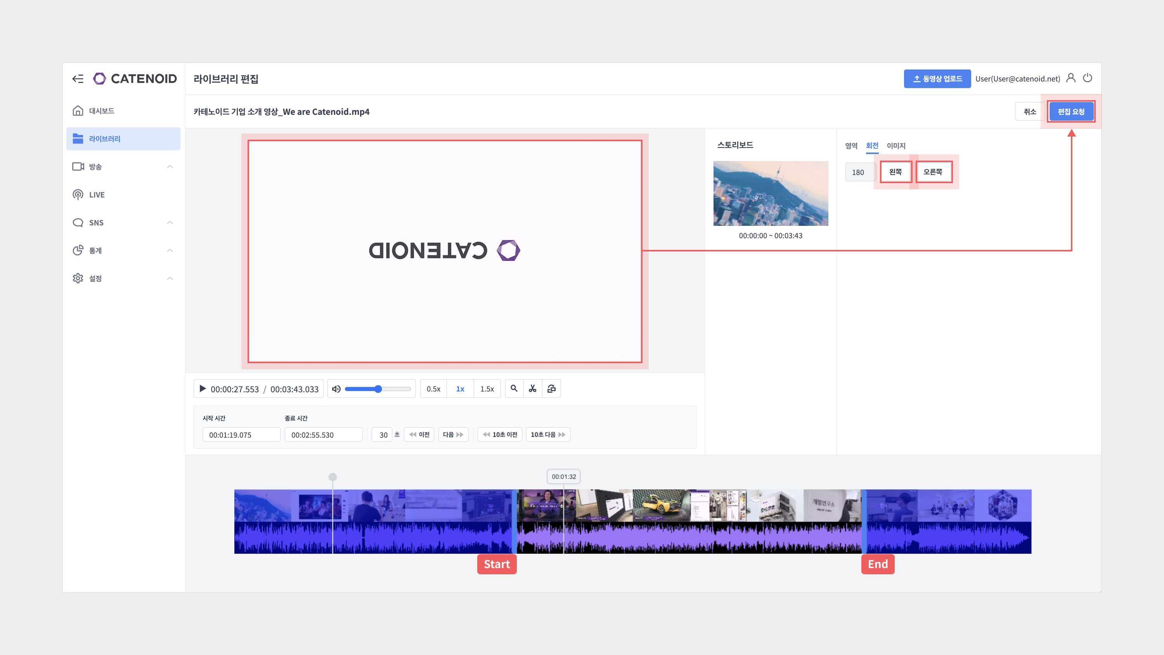Click the repeat section icon
This screenshot has height=655, width=1164.
551,389
